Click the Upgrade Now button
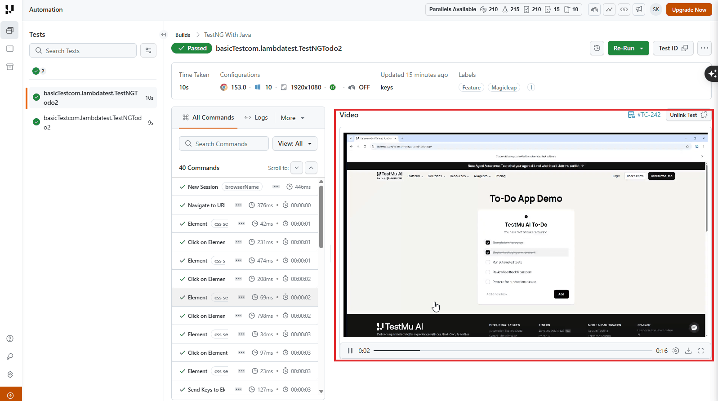The image size is (718, 401). (x=689, y=9)
